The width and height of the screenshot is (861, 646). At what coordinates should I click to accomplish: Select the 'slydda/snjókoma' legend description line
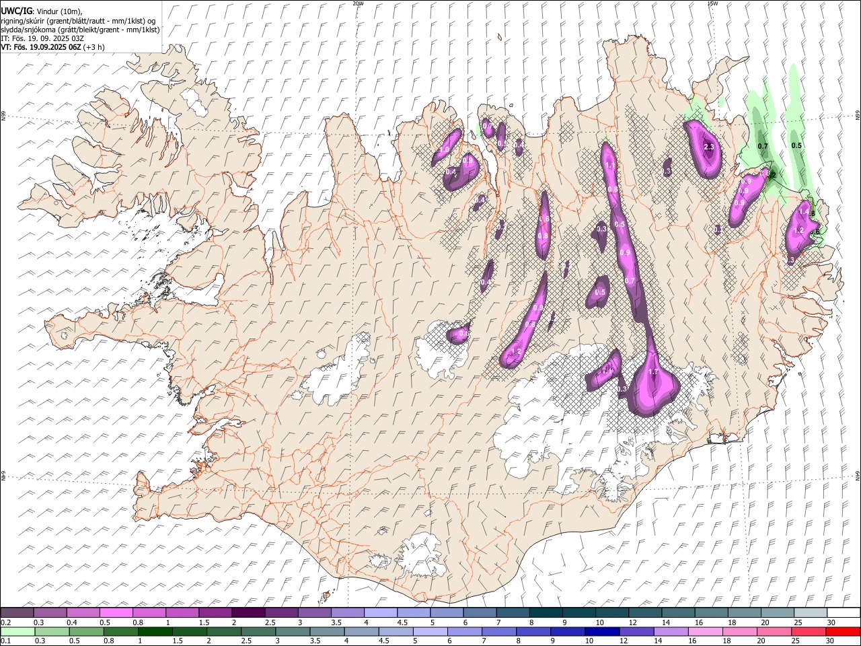click(x=80, y=30)
